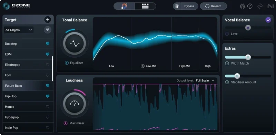Screen dimensions: 276x135
Task: Select the Hip-Hop target
Action: pos(28,96)
